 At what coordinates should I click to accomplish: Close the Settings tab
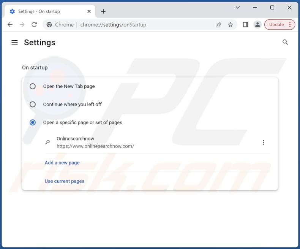[89, 11]
